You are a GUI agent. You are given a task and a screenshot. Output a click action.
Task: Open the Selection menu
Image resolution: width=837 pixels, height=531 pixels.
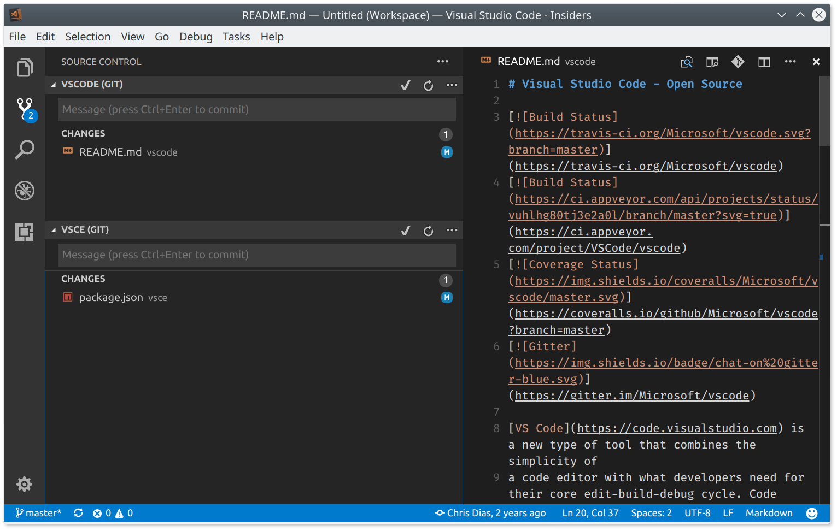(88, 37)
